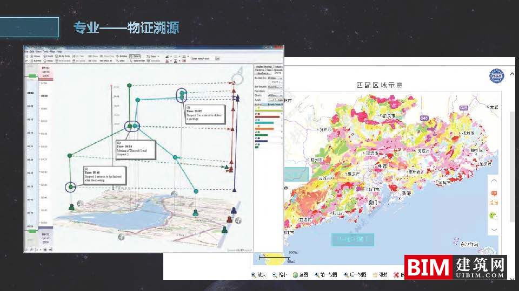Click the green smiley icon on right sidebar
The height and width of the screenshot is (291, 519).
pos(494,215)
